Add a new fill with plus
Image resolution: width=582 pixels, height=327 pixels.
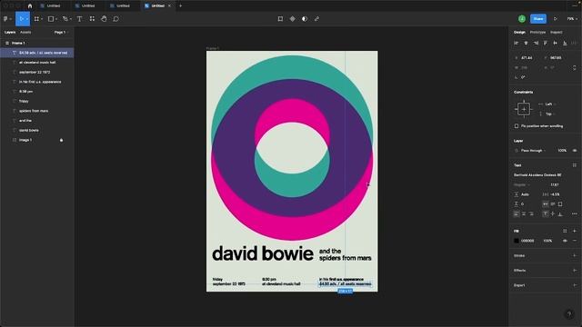574,231
